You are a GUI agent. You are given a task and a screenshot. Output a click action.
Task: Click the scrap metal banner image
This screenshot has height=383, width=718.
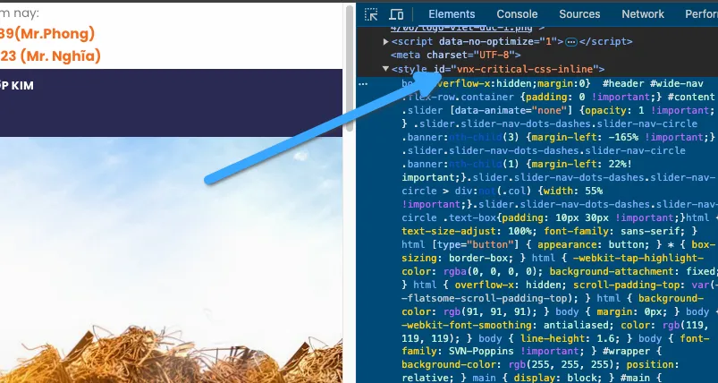click(x=172, y=260)
